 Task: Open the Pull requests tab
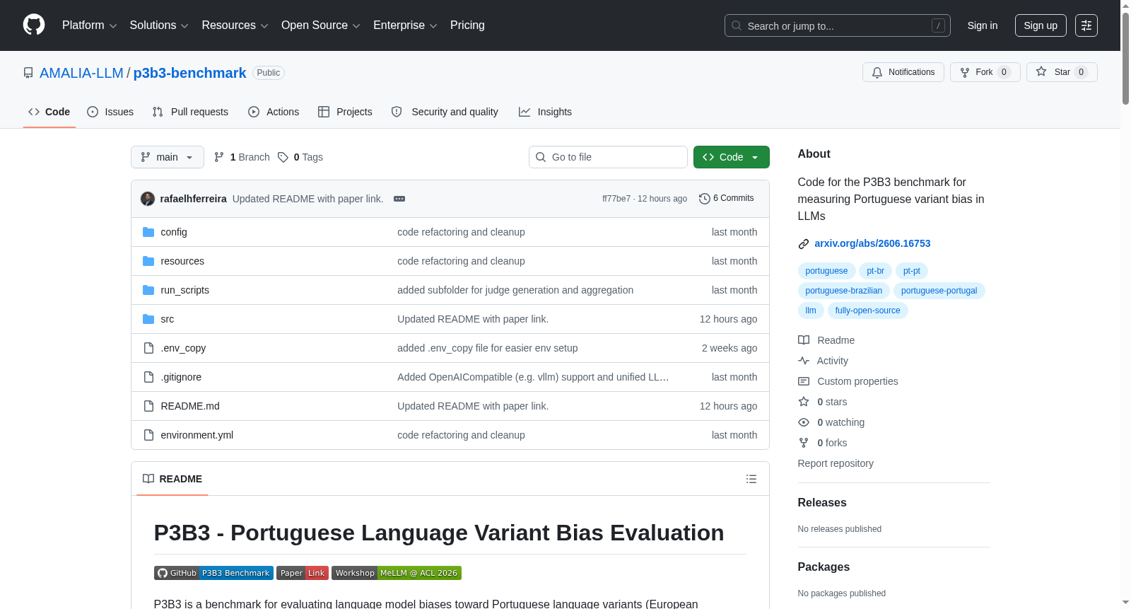[190, 112]
